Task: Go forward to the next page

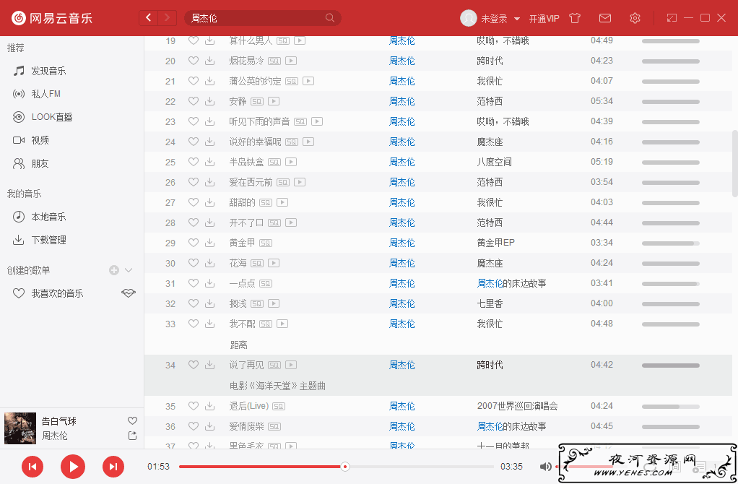Action: (x=167, y=18)
